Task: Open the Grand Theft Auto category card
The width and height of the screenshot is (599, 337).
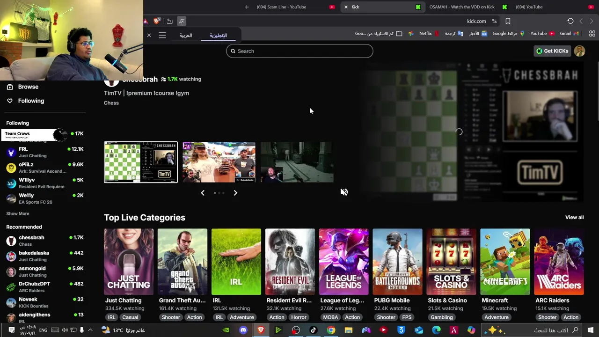Action: [183, 262]
